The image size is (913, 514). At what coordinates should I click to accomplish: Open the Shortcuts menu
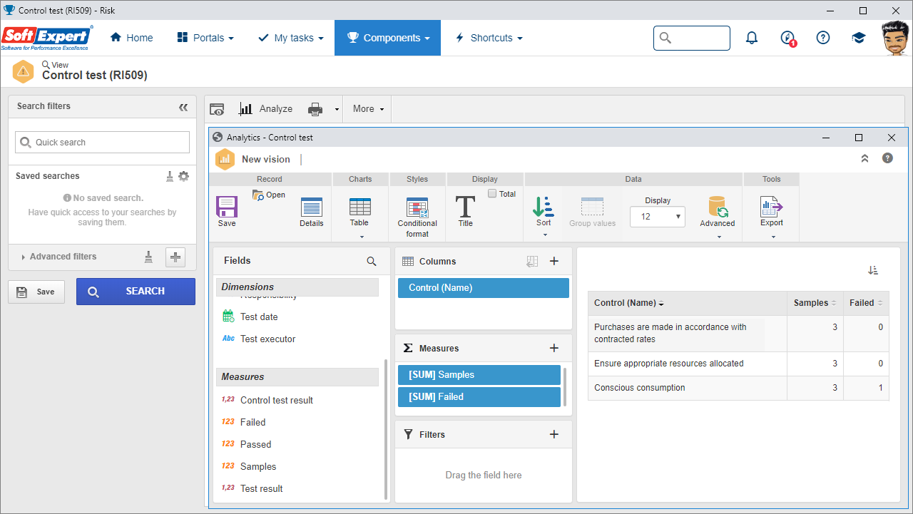(x=489, y=38)
